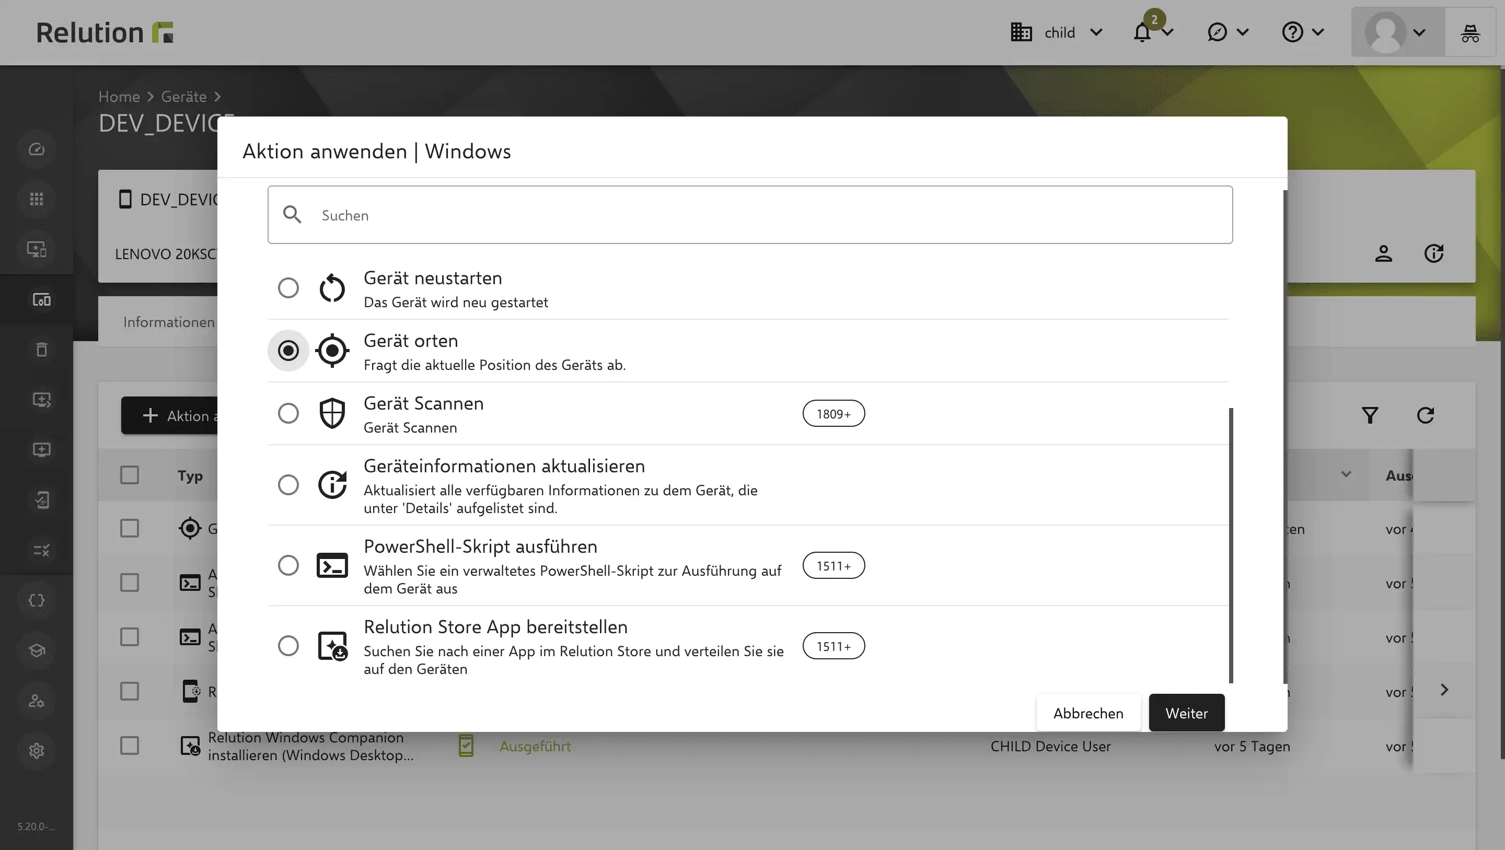Click the incognito spy icon

click(x=1471, y=33)
